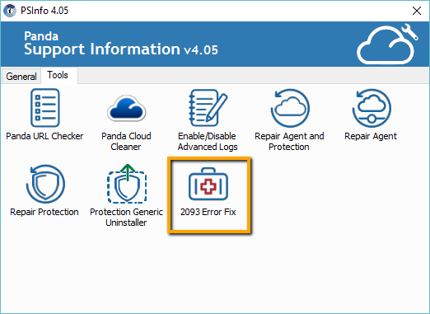Launch the Panda Cloud Cleaner icon
Image resolution: width=430 pixels, height=314 pixels.
[127, 108]
